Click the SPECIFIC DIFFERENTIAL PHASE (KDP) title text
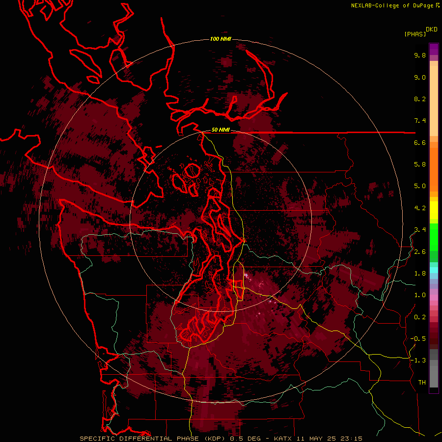Screen dimensions: 442x442 click(x=152, y=439)
